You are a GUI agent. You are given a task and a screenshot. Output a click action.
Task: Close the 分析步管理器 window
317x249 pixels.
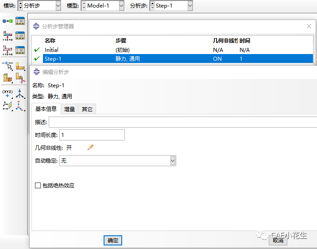(309, 26)
